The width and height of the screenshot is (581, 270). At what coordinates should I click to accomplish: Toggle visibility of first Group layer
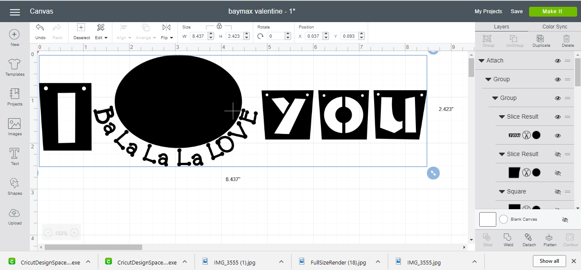click(558, 80)
